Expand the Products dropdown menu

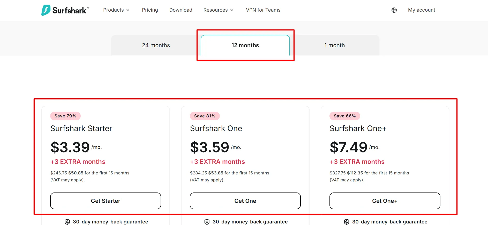[x=116, y=10]
